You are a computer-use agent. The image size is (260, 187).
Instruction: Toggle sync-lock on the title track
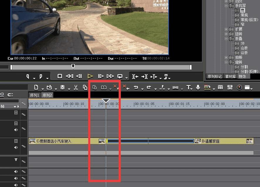pos(23,161)
